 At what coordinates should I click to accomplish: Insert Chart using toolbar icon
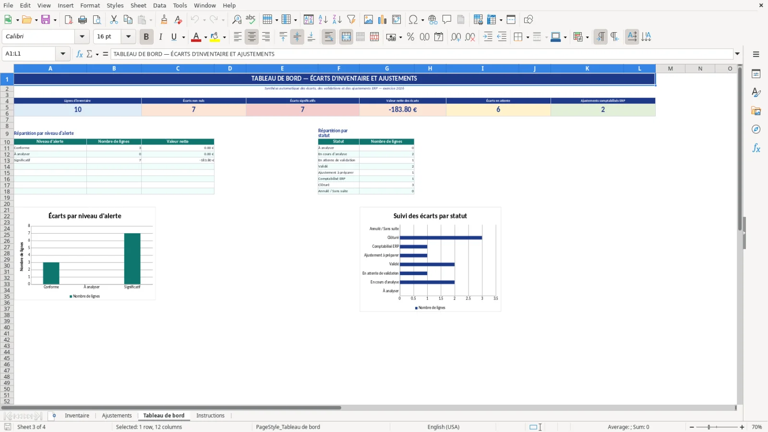(383, 20)
